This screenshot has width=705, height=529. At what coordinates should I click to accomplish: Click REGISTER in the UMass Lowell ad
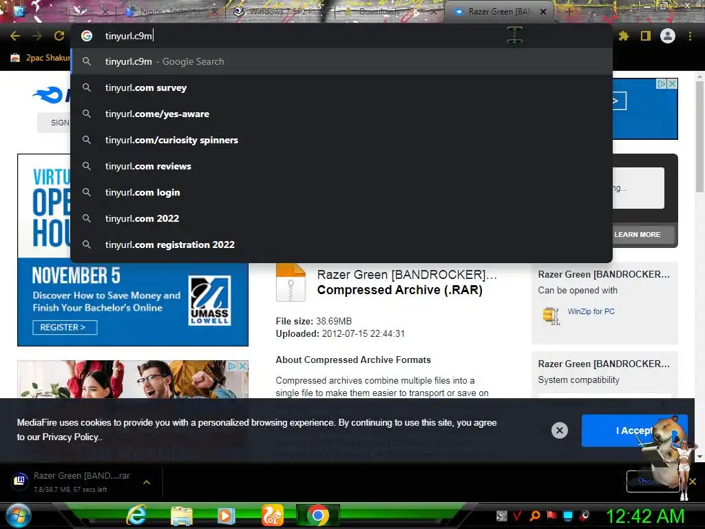click(x=65, y=327)
